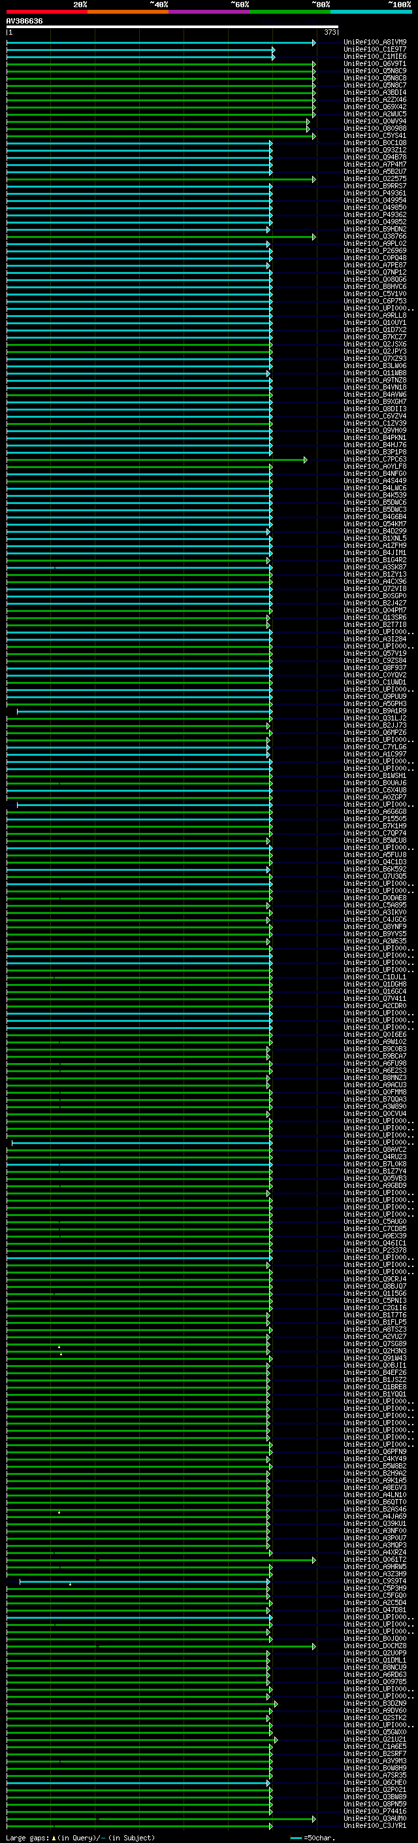418x1843 pixels.
Task: Open hit UniRef100_B4LWC6
Action: coord(375,488)
